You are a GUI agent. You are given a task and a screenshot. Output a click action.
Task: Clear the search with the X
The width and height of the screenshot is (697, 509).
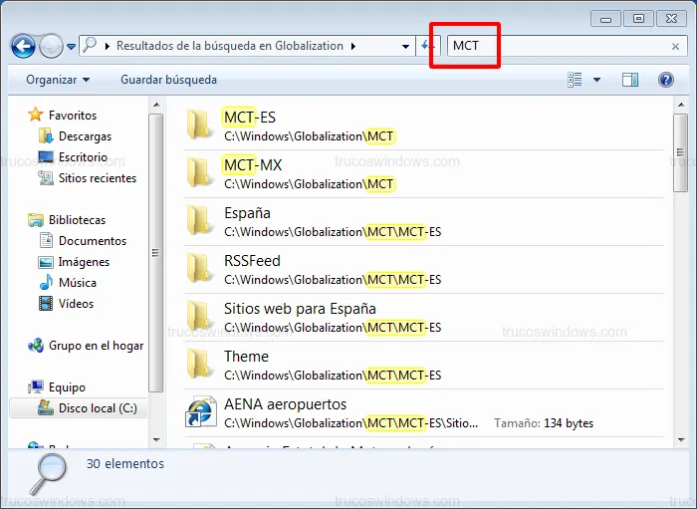pos(676,46)
